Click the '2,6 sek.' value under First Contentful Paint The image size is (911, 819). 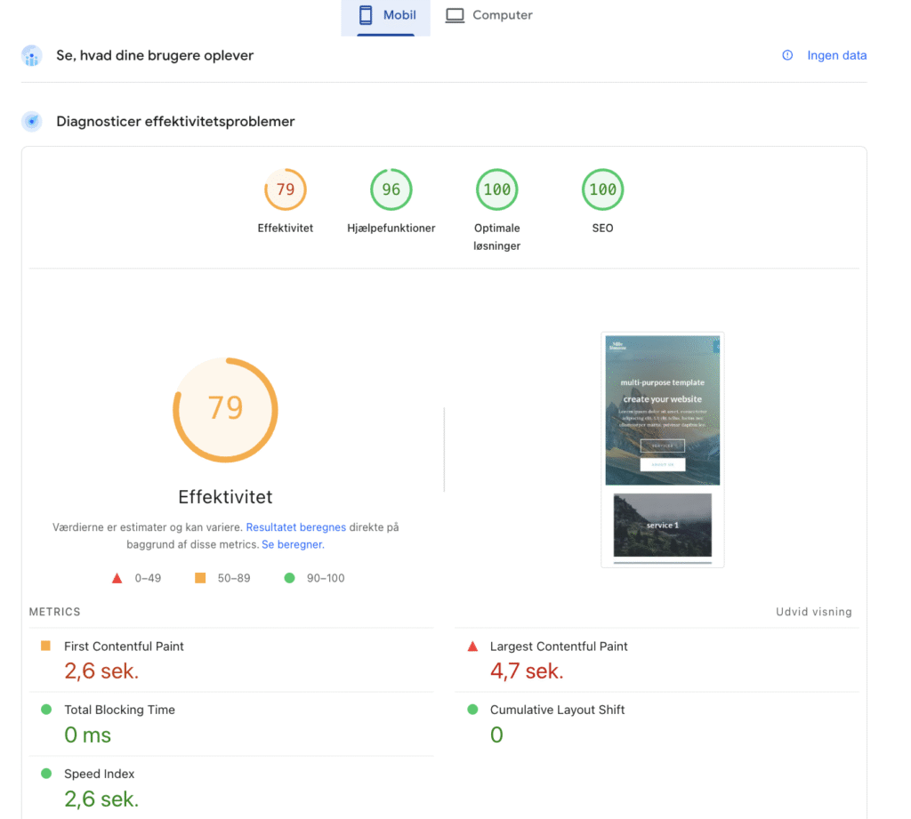101,671
